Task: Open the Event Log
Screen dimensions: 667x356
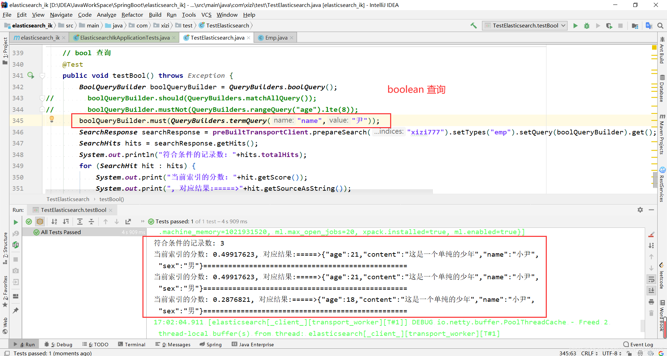Action: (638, 344)
